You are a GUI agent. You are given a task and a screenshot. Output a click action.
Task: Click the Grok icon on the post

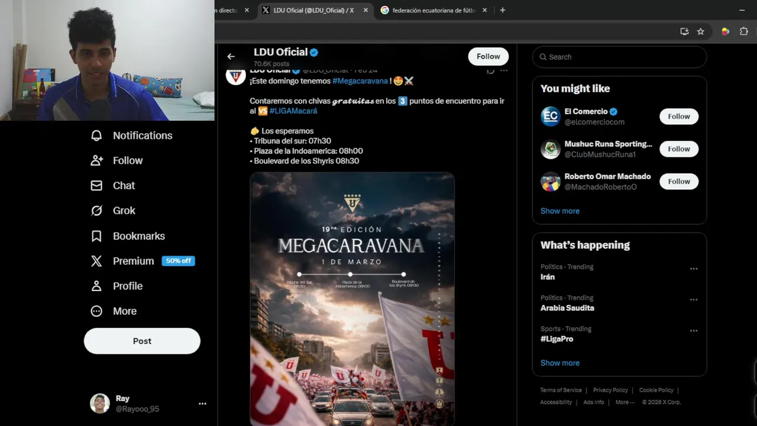pyautogui.click(x=490, y=70)
